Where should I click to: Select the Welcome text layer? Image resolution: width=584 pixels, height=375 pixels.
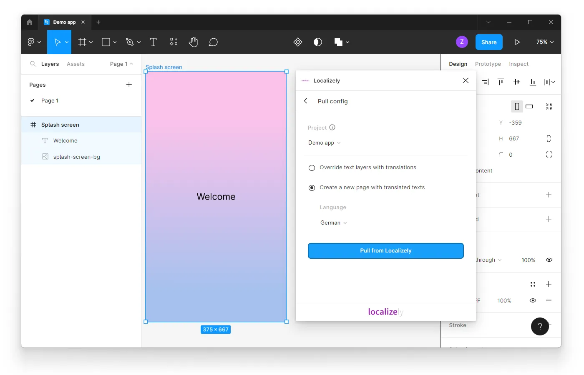tap(81, 140)
